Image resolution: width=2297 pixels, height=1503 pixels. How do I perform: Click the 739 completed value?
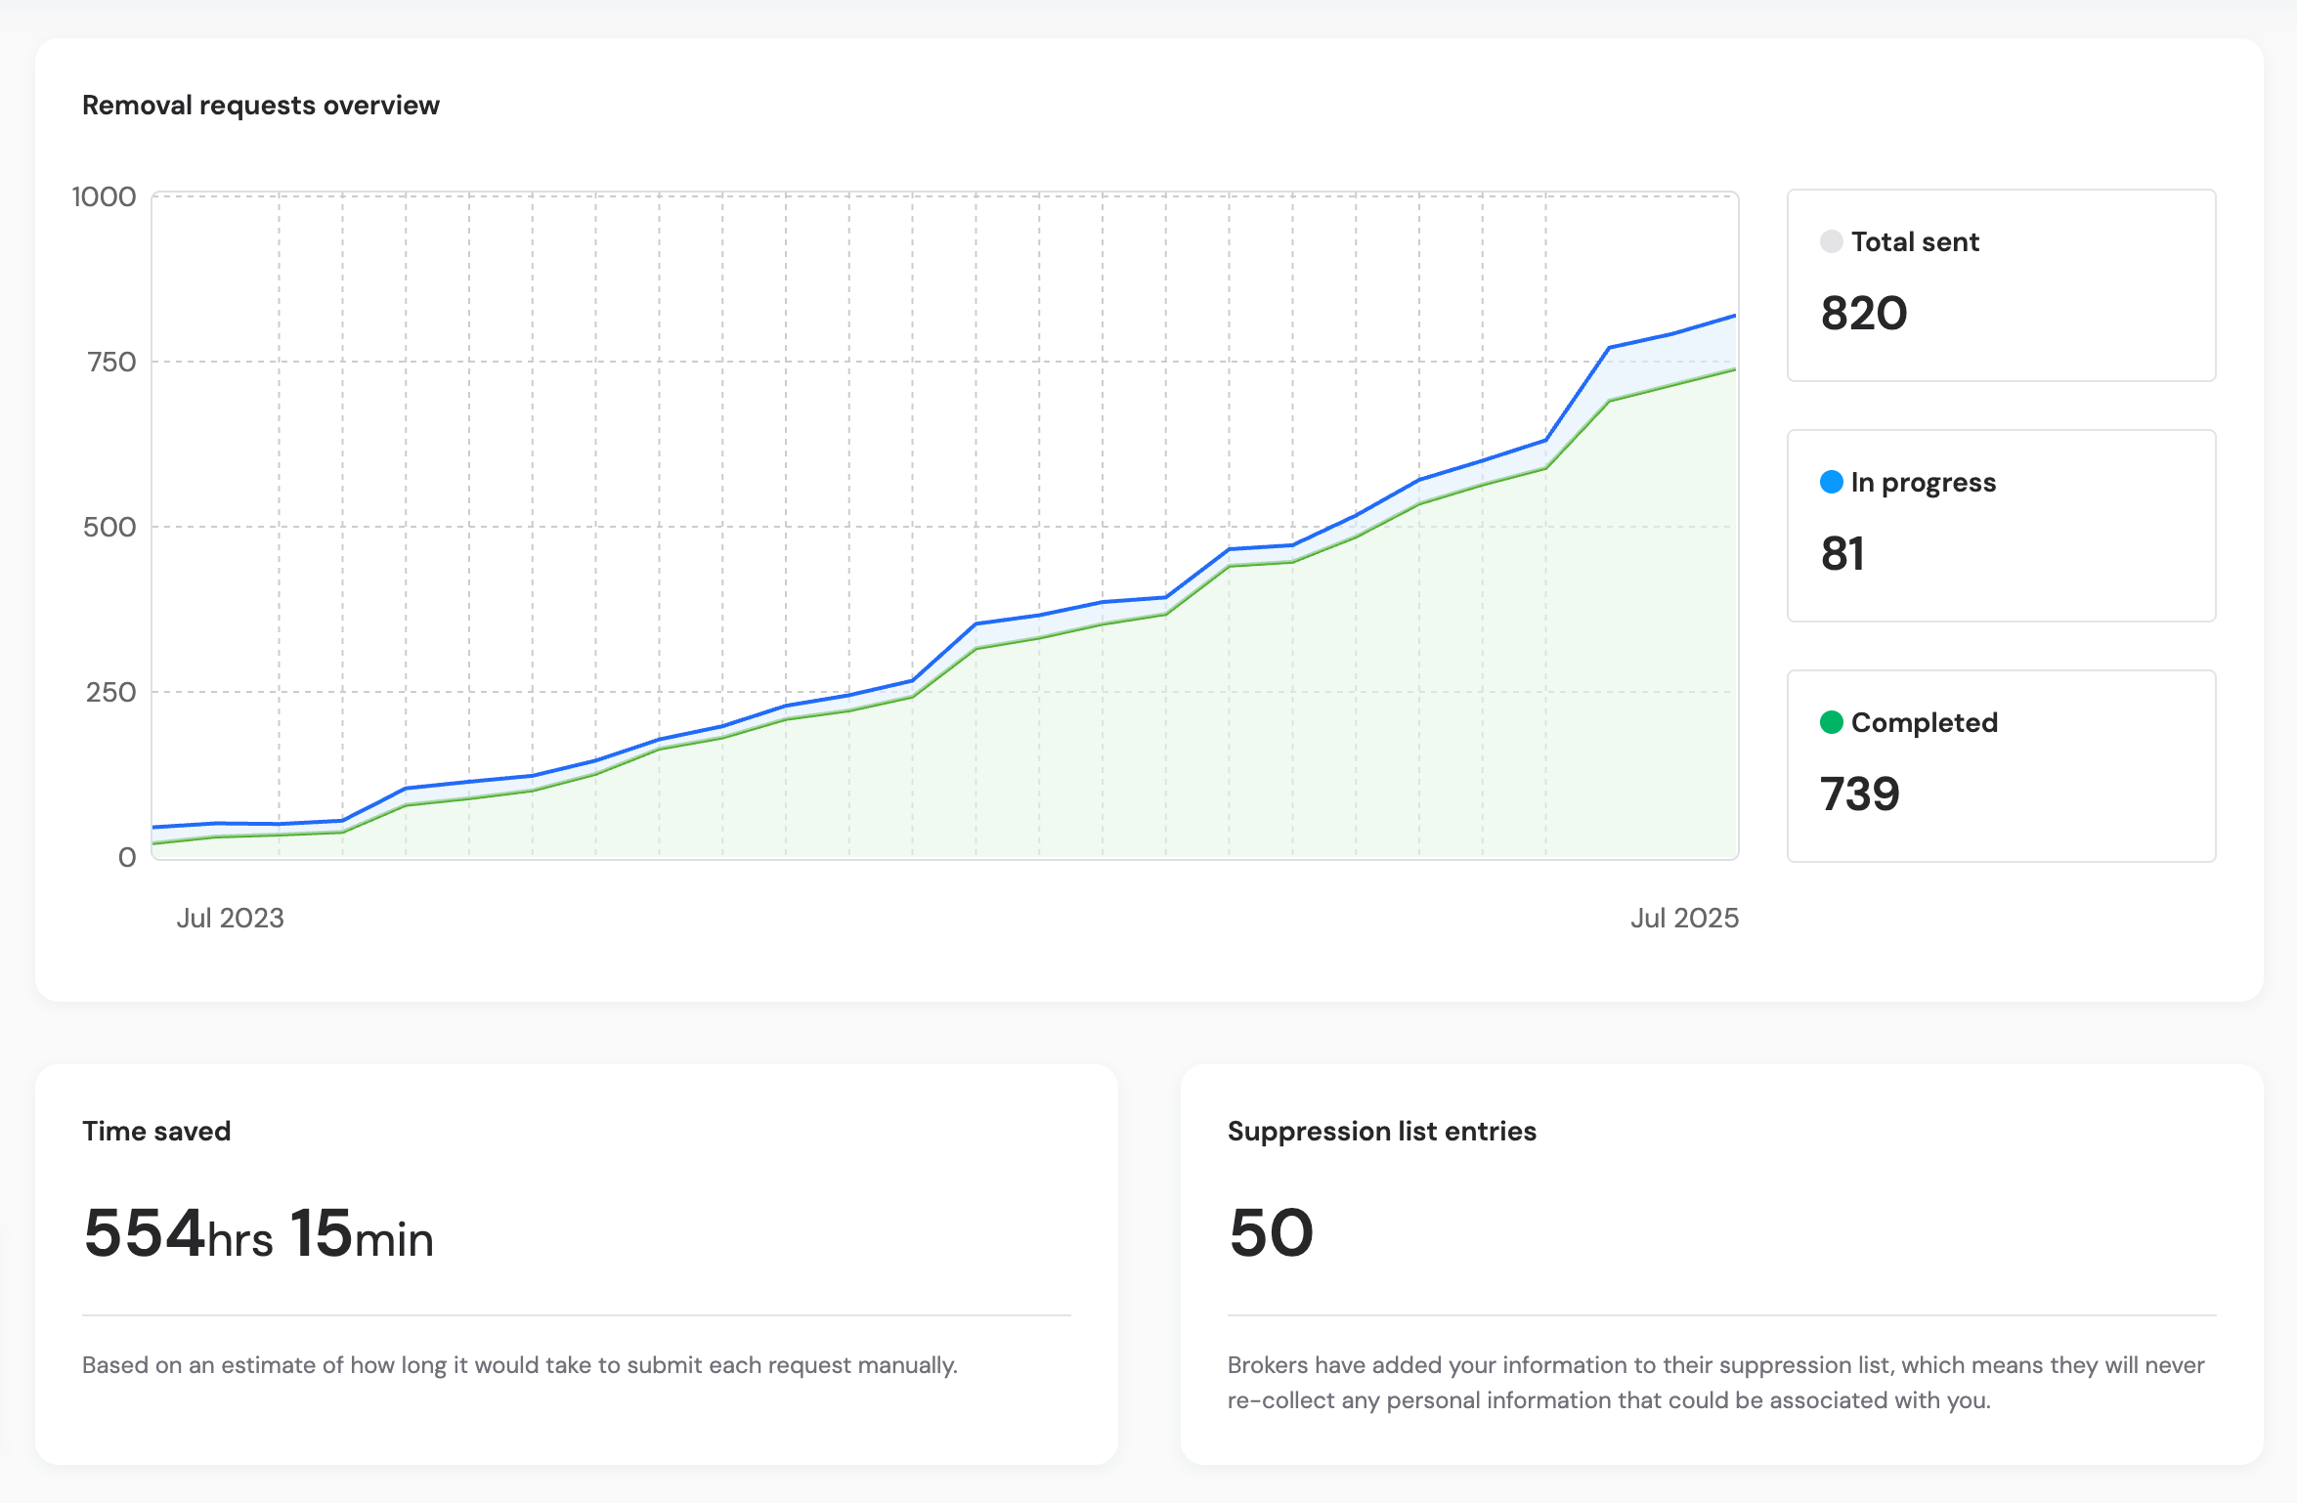[1859, 794]
